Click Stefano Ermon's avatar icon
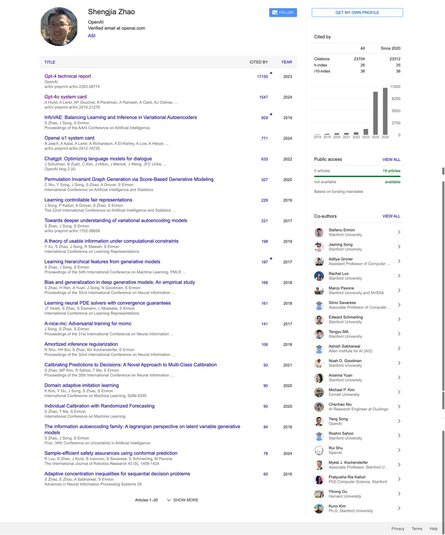445x535 pixels. pyautogui.click(x=319, y=232)
